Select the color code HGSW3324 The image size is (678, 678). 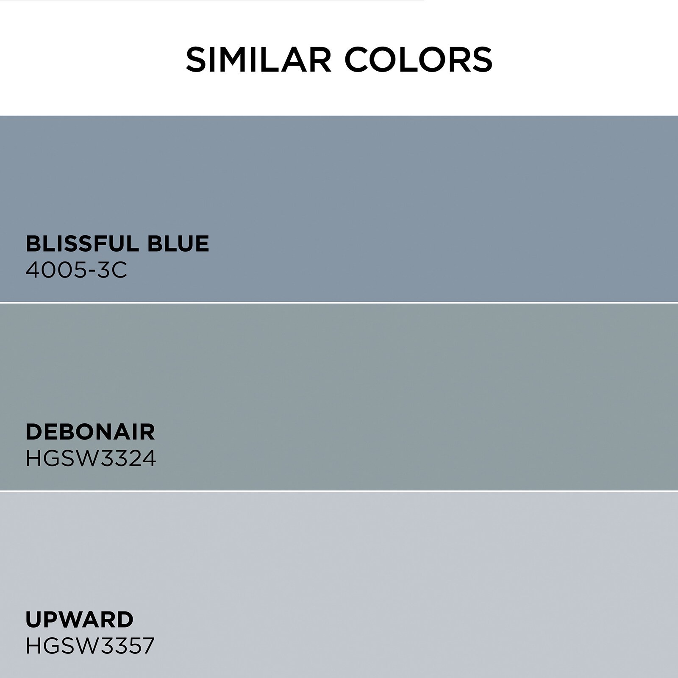91,458
